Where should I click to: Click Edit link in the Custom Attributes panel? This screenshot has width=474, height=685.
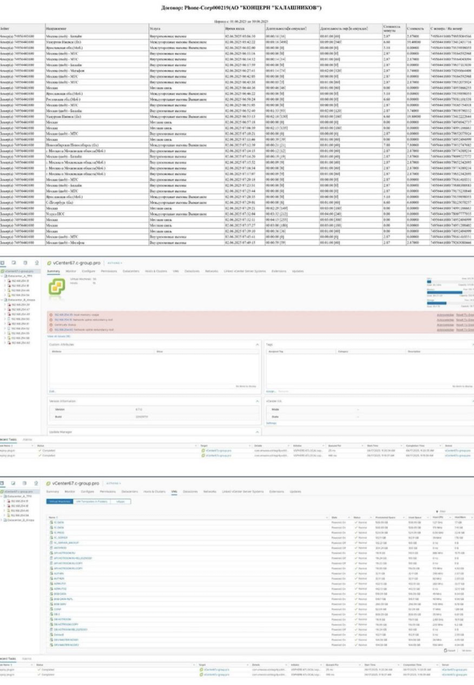[51, 391]
